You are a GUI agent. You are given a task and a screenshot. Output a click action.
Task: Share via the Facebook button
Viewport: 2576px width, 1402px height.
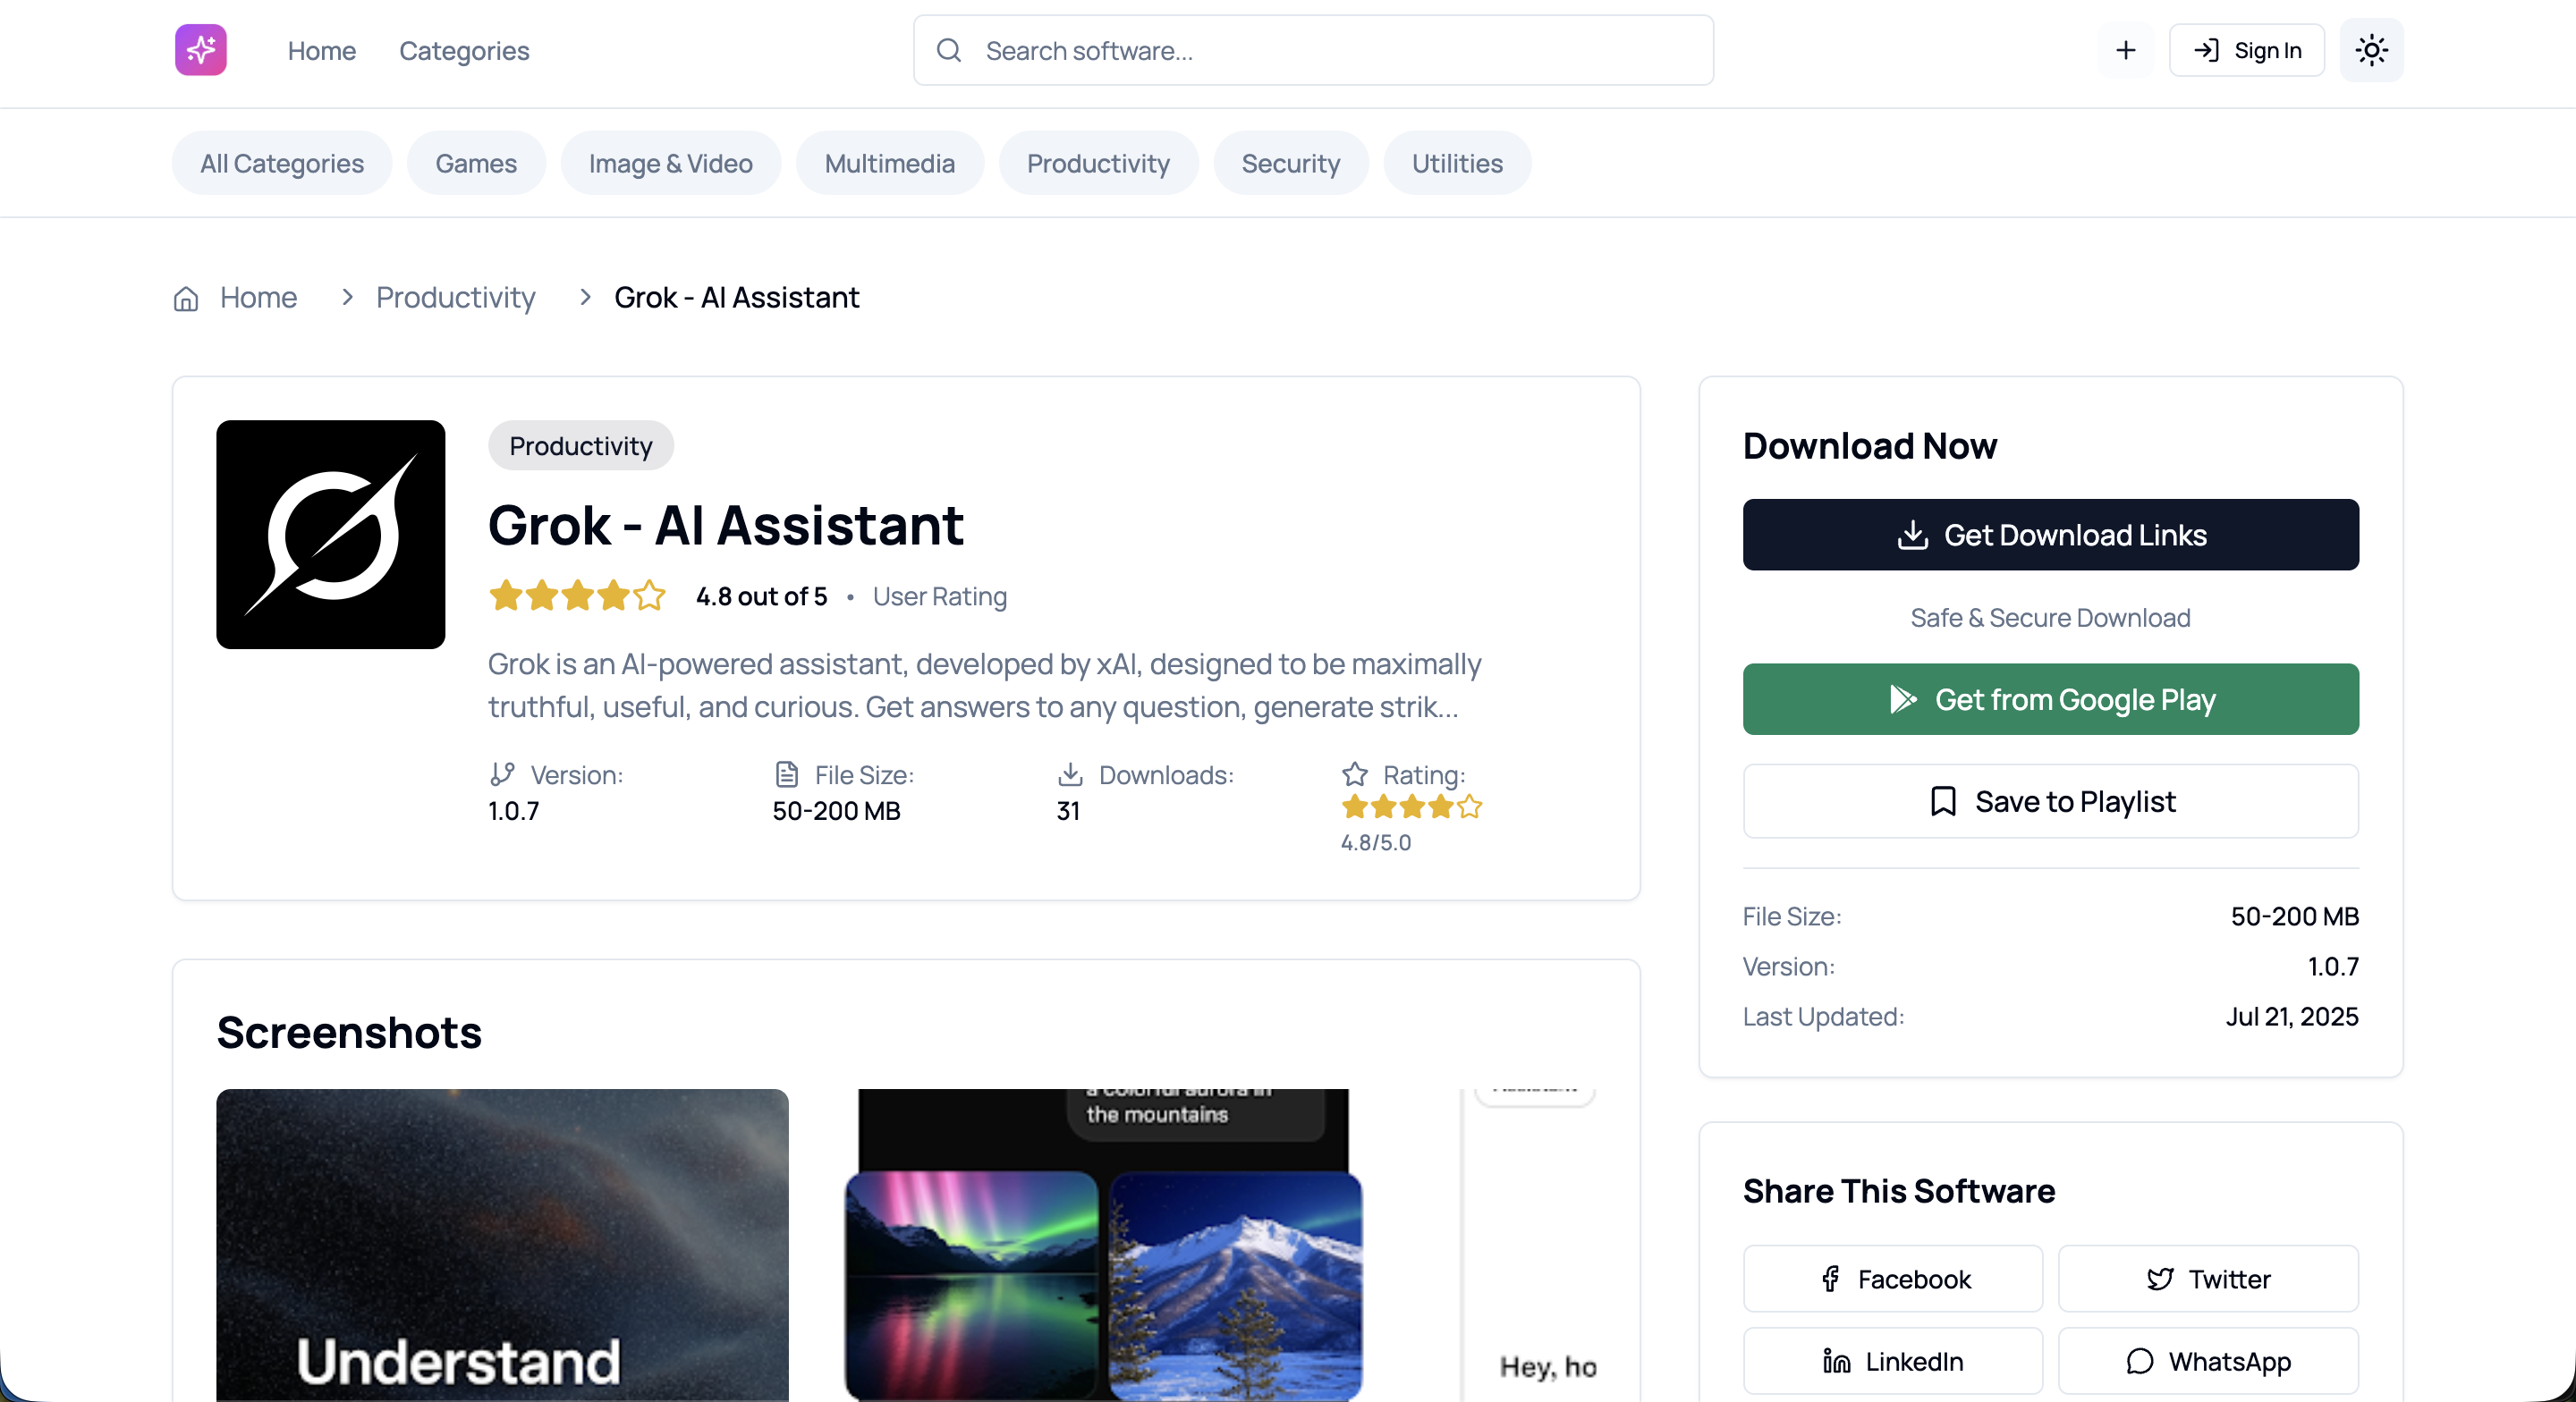[1892, 1279]
